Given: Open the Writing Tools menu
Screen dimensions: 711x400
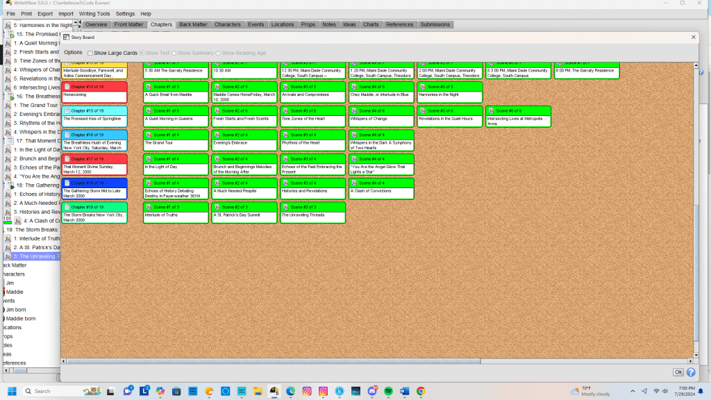Looking at the screenshot, I should pyautogui.click(x=94, y=14).
